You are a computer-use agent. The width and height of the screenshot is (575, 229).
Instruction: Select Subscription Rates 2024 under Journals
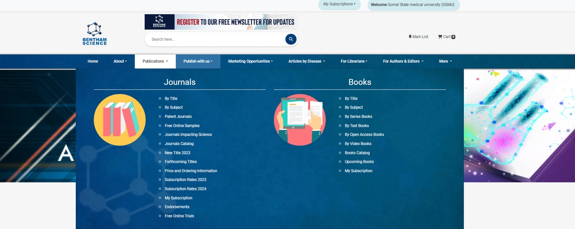pyautogui.click(x=185, y=189)
